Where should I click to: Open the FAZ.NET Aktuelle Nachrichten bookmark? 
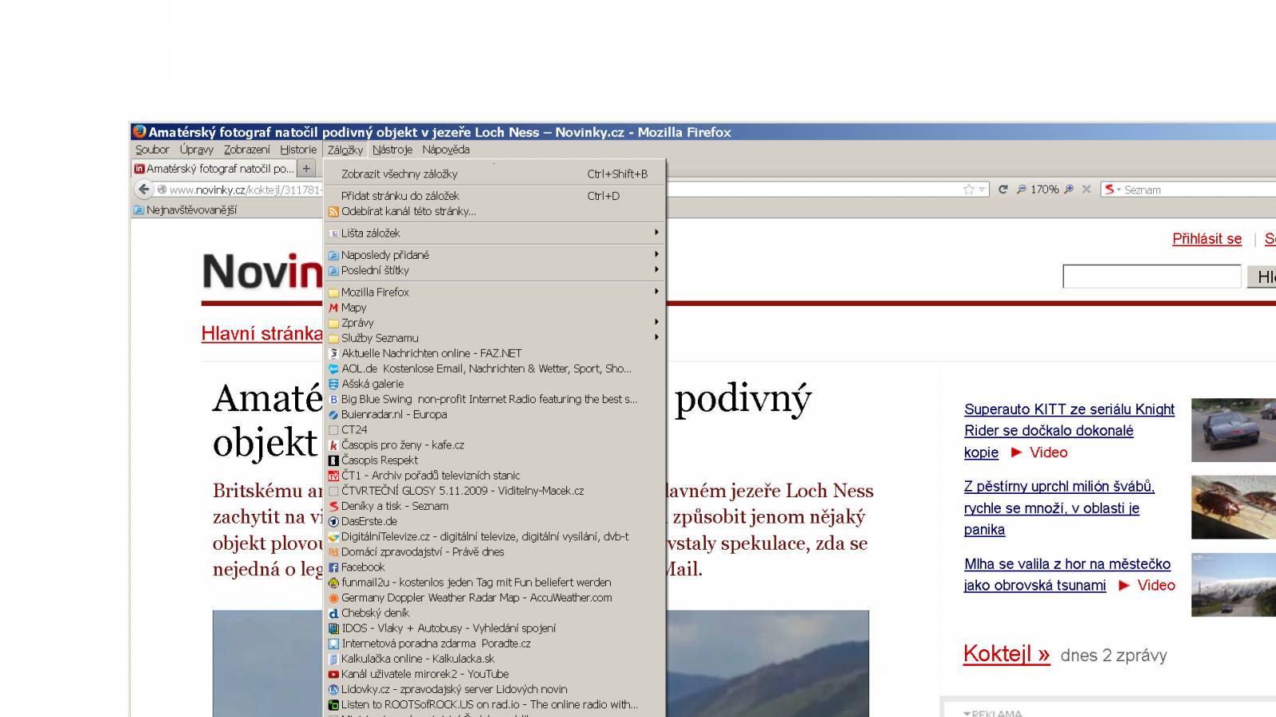point(494,353)
